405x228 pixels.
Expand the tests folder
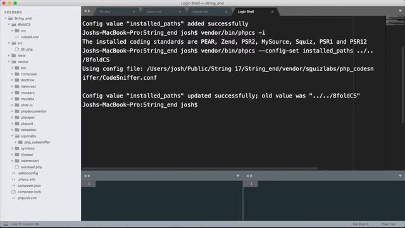(9, 56)
